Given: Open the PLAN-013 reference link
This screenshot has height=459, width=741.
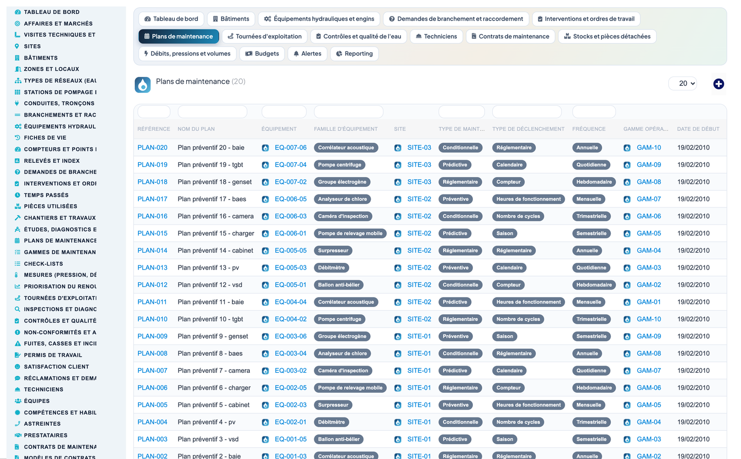Looking at the screenshot, I should tap(152, 267).
